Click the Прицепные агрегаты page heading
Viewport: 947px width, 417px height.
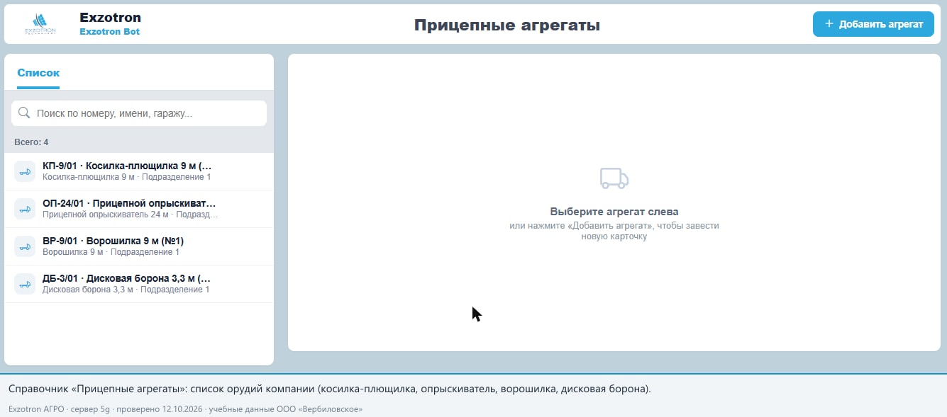(x=507, y=25)
